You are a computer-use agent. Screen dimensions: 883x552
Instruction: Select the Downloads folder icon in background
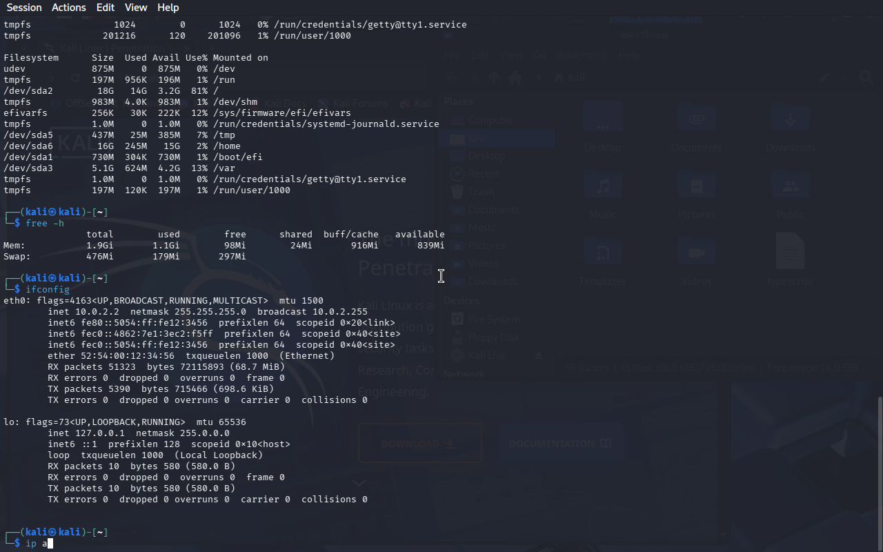(x=791, y=120)
